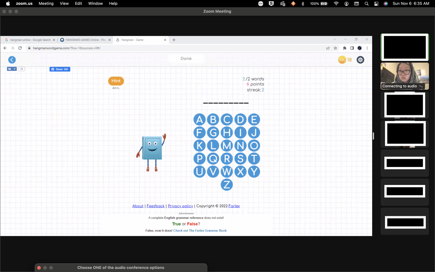
Task: Click the gold coin icon
Action: (x=342, y=60)
